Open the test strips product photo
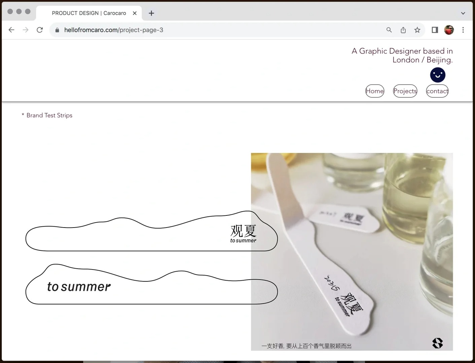This screenshot has width=475, height=363. pos(352,252)
